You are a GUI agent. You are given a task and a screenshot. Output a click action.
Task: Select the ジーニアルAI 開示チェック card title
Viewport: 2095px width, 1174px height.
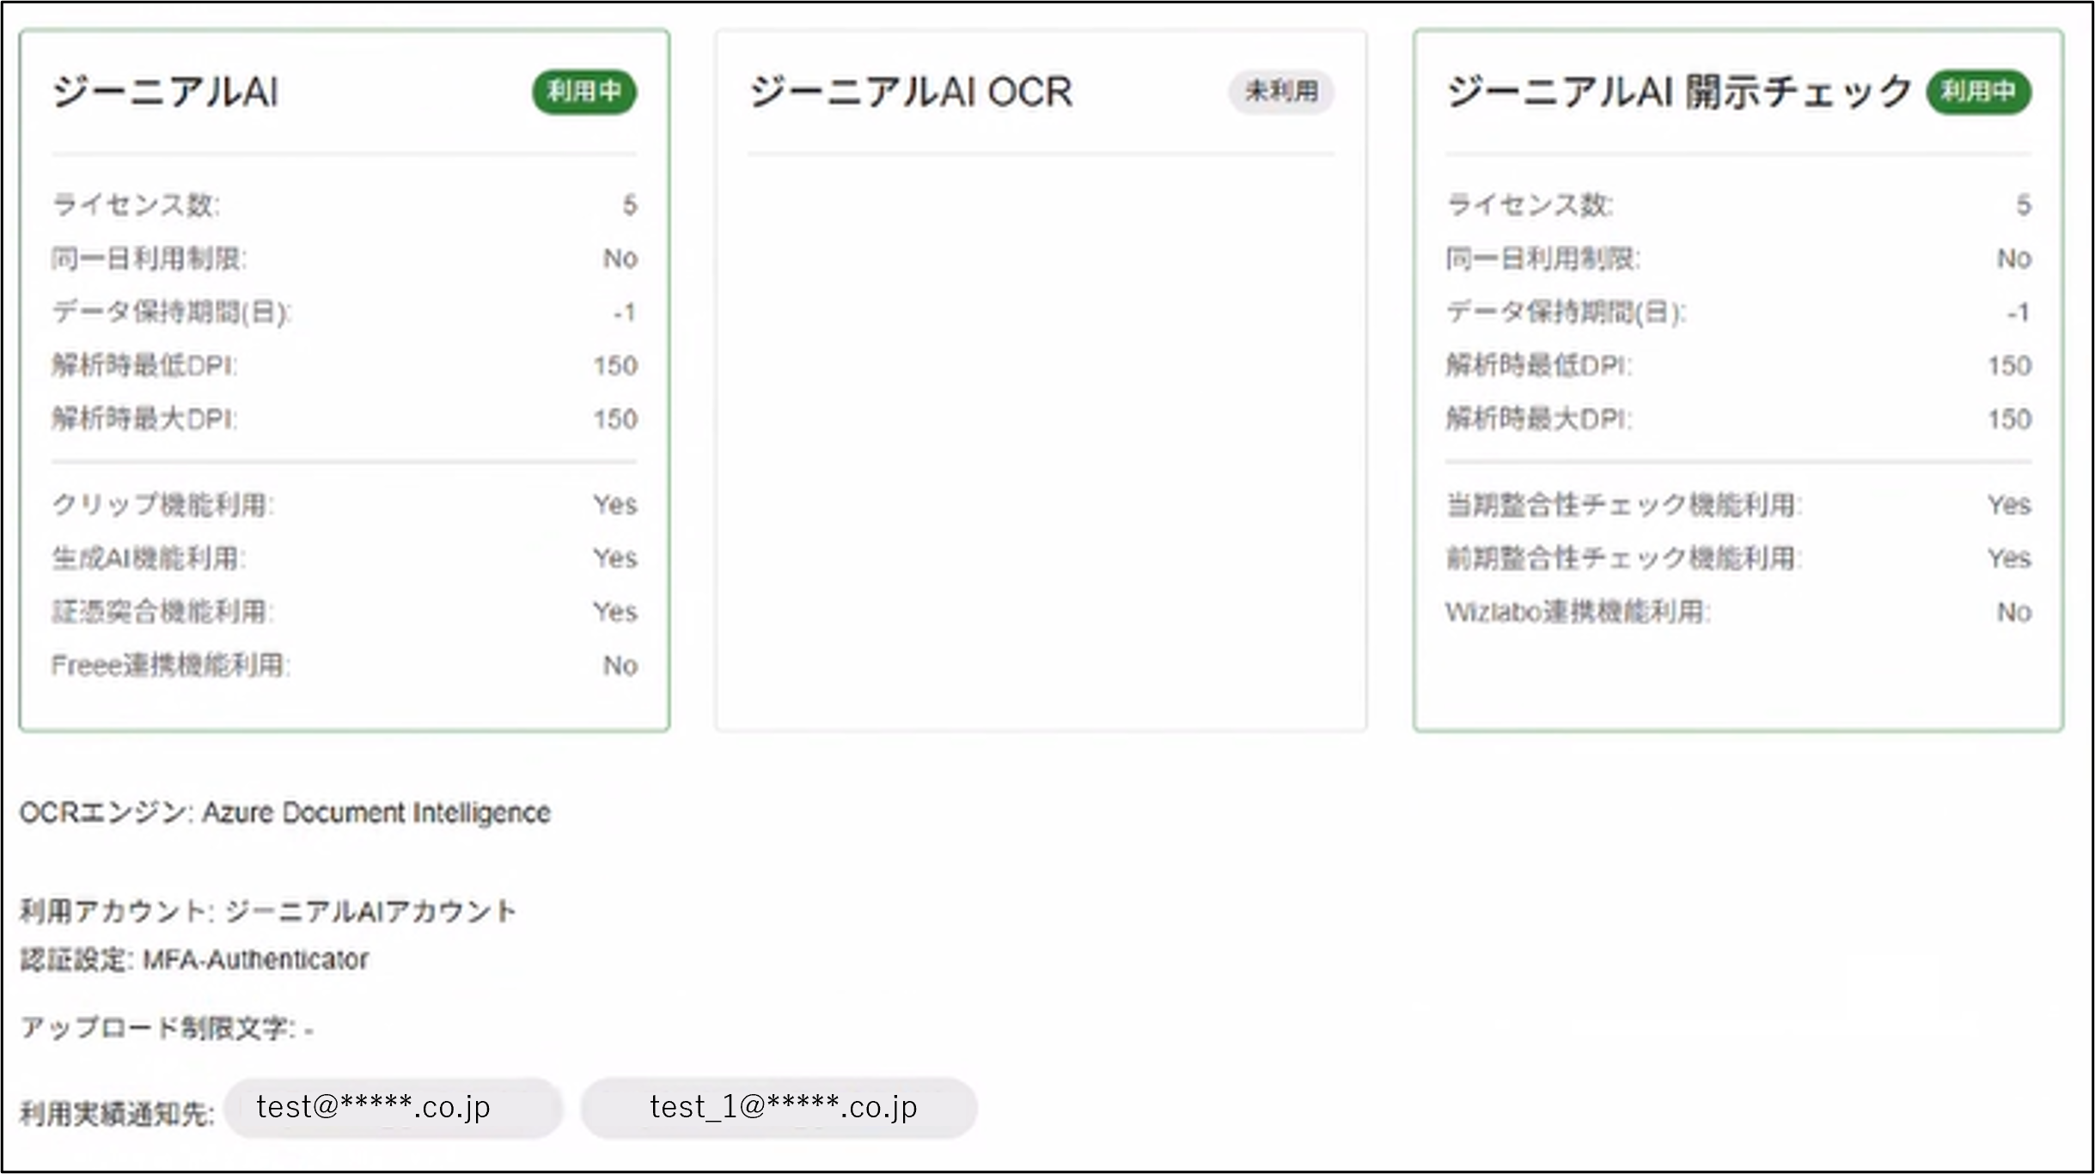1678,92
